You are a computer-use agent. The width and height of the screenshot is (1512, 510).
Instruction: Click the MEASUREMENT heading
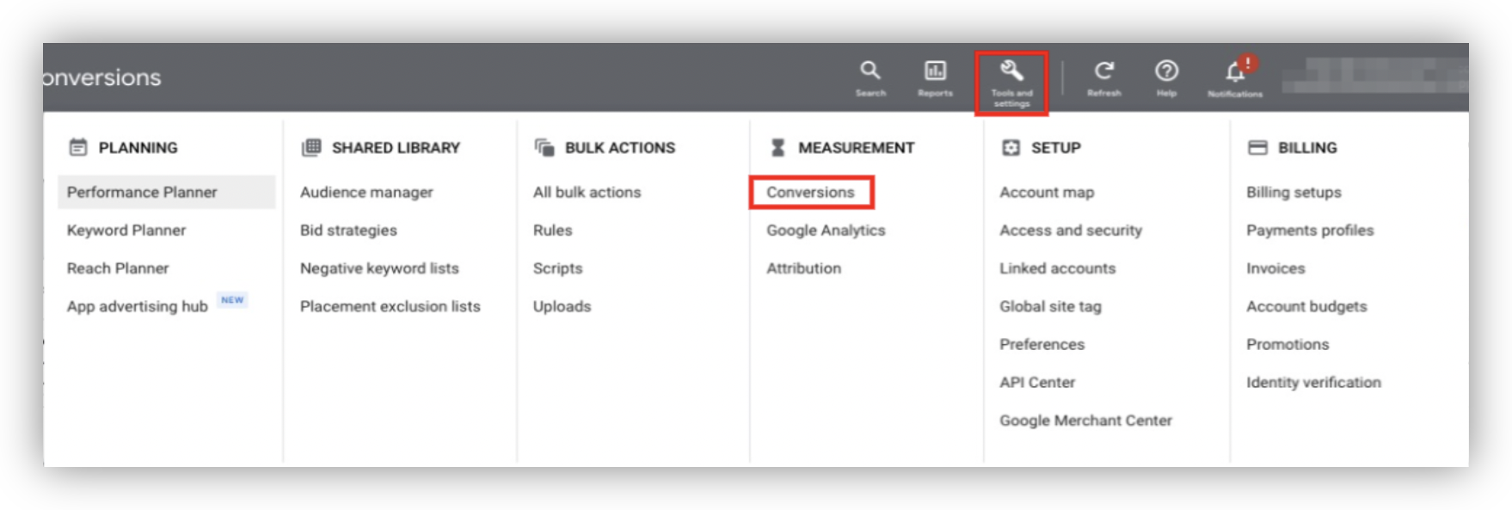pyautogui.click(x=856, y=147)
